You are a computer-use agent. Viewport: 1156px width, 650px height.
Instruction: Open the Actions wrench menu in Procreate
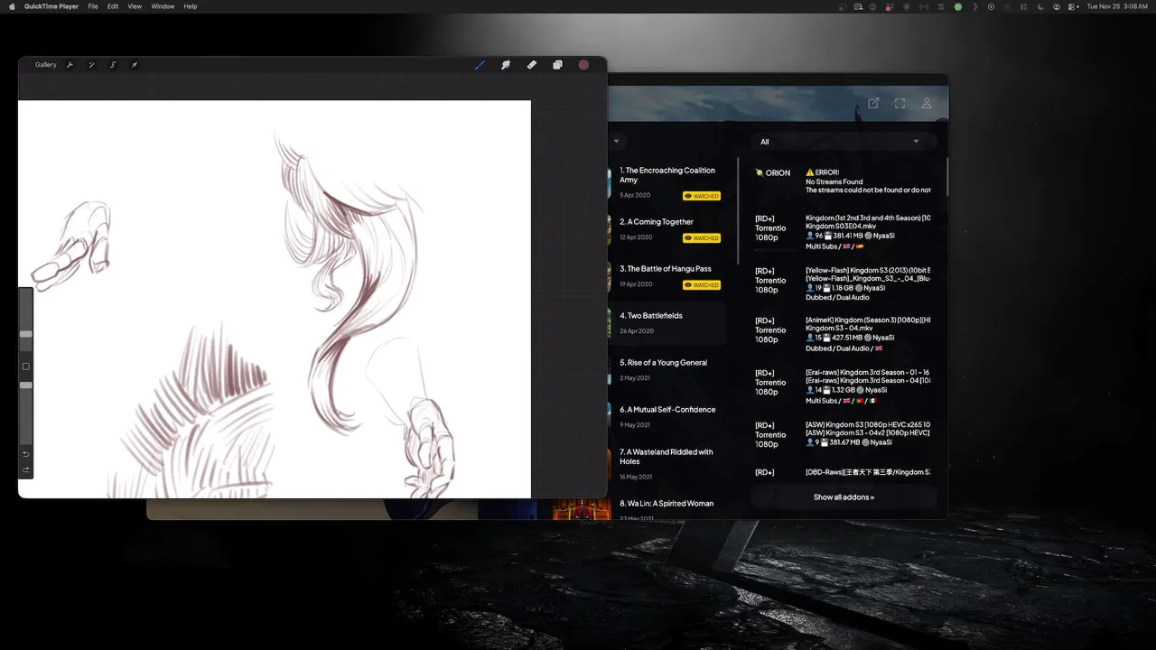coord(70,65)
